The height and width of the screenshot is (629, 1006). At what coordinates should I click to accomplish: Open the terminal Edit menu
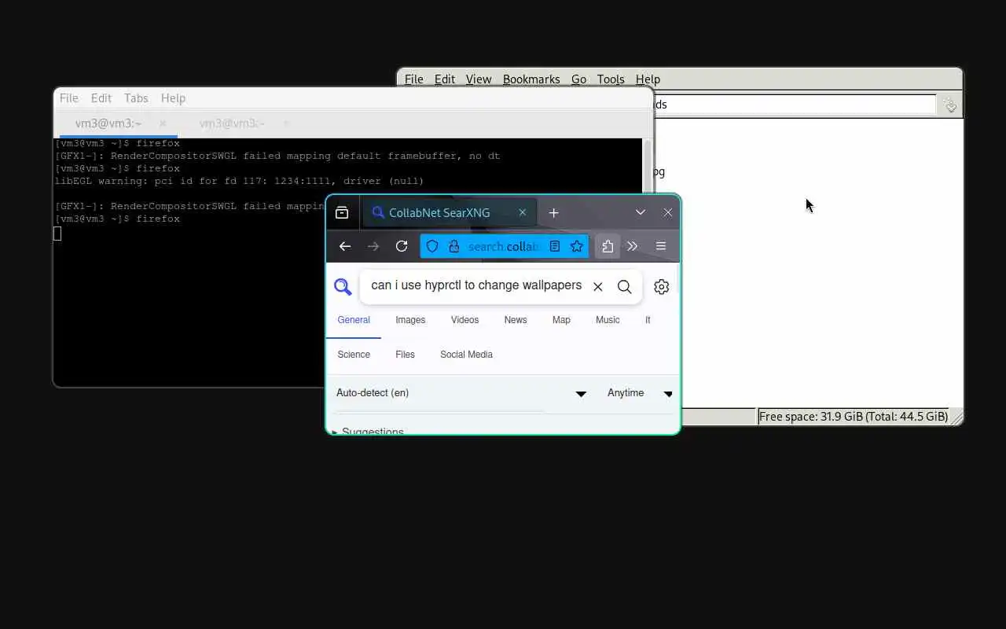pos(101,98)
